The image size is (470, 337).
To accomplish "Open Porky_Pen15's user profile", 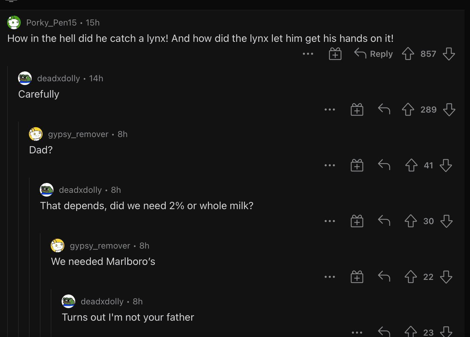I will (51, 22).
